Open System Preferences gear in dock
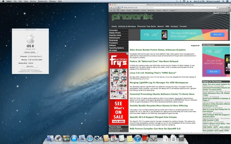 (x=154, y=138)
